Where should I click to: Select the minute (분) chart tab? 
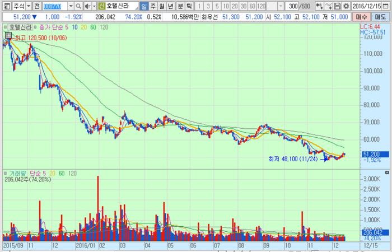[180, 6]
